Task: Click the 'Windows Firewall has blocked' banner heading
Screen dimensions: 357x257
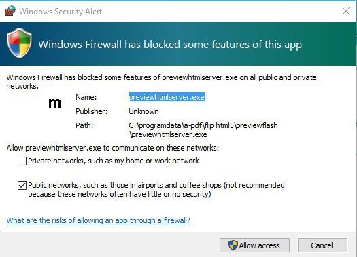Action: [x=170, y=45]
